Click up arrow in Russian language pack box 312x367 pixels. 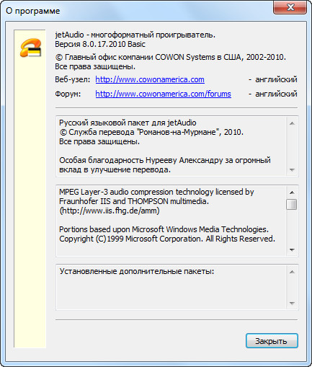pyautogui.click(x=292, y=123)
